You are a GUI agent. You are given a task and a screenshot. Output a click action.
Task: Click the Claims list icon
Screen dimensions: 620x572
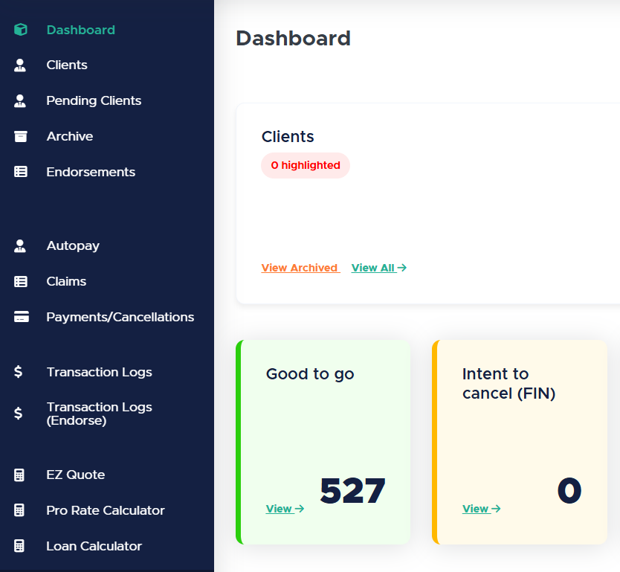[x=21, y=281]
